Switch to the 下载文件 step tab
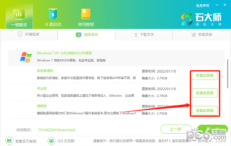Viewport: 231px width, 146px height. (144, 35)
